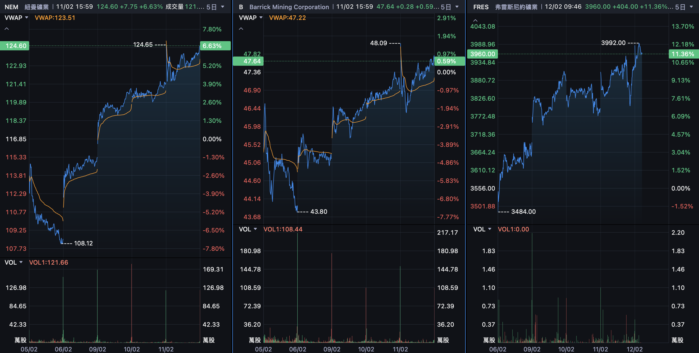The width and height of the screenshot is (699, 353).
Task: Click the FRES chart collapse chevron
Action: (x=475, y=20)
